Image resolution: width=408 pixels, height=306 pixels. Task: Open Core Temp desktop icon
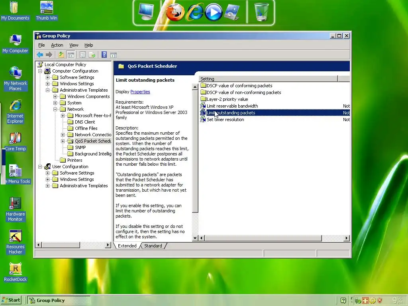point(15,142)
